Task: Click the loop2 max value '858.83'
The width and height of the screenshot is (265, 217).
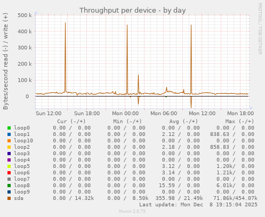Action: tap(220, 147)
